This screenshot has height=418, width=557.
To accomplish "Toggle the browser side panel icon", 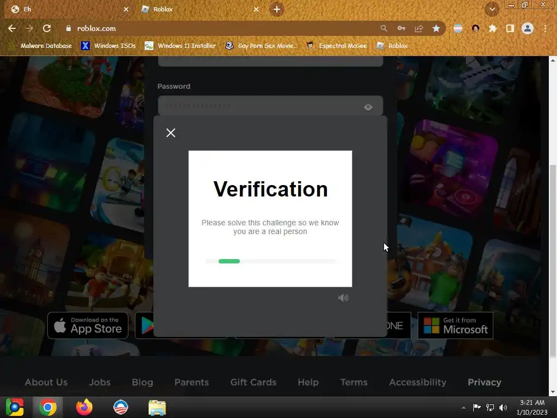I will click(510, 28).
